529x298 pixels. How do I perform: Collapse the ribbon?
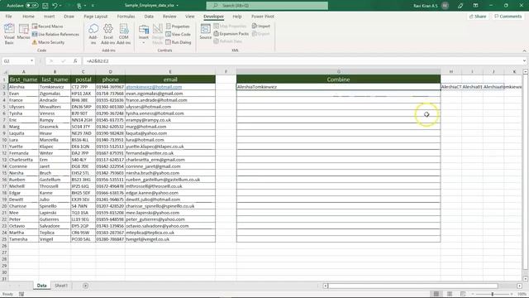(524, 50)
